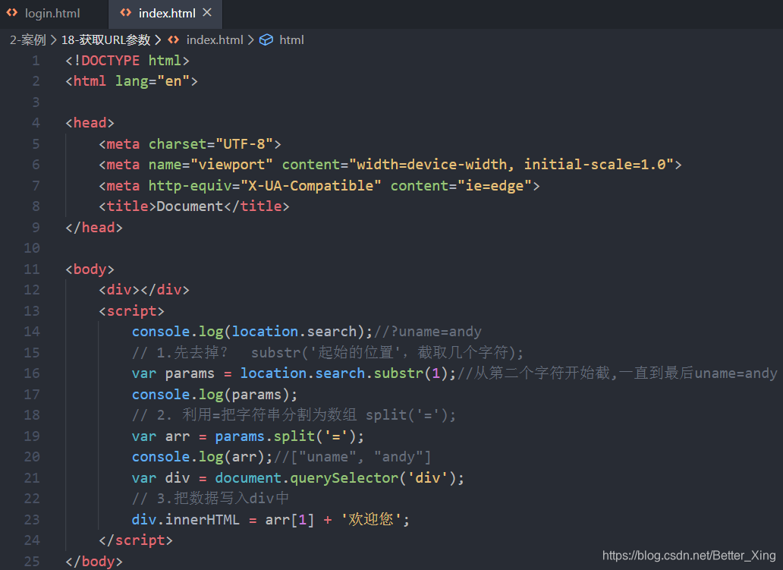
Task: Click the closing script tag on line 24
Action: [136, 540]
